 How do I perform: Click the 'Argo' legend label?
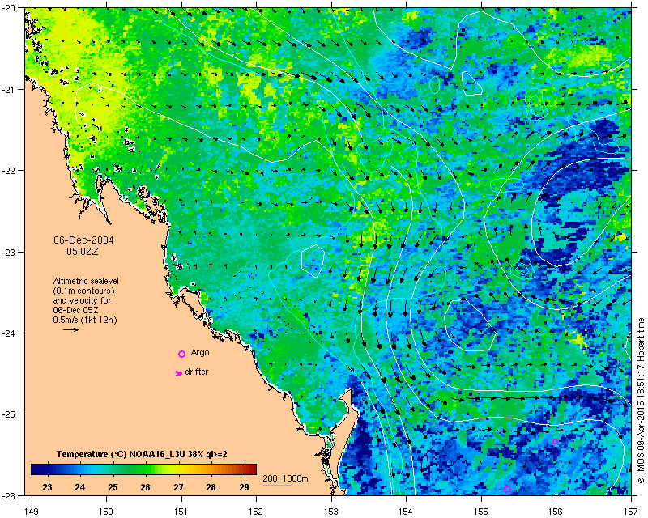pos(200,353)
